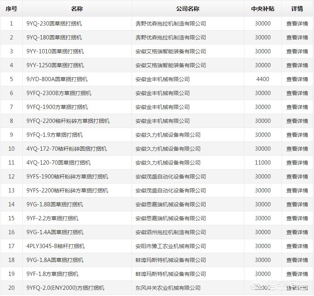Select the name 9YG-1.4A圆草捆打捆机
Screen dimensions: 314x296
[55, 232]
